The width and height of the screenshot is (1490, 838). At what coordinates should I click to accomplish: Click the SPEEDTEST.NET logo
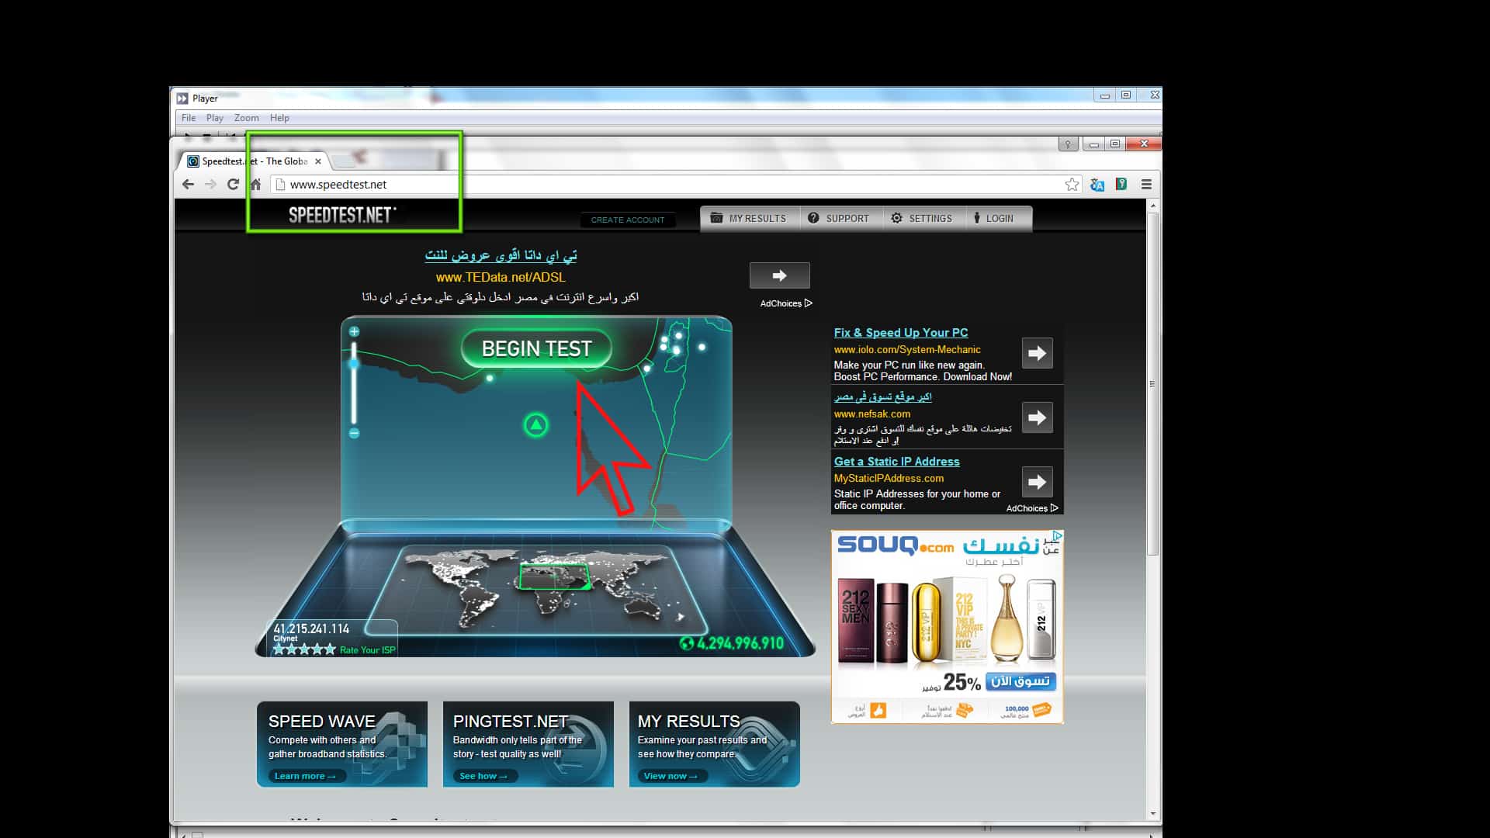tap(341, 215)
